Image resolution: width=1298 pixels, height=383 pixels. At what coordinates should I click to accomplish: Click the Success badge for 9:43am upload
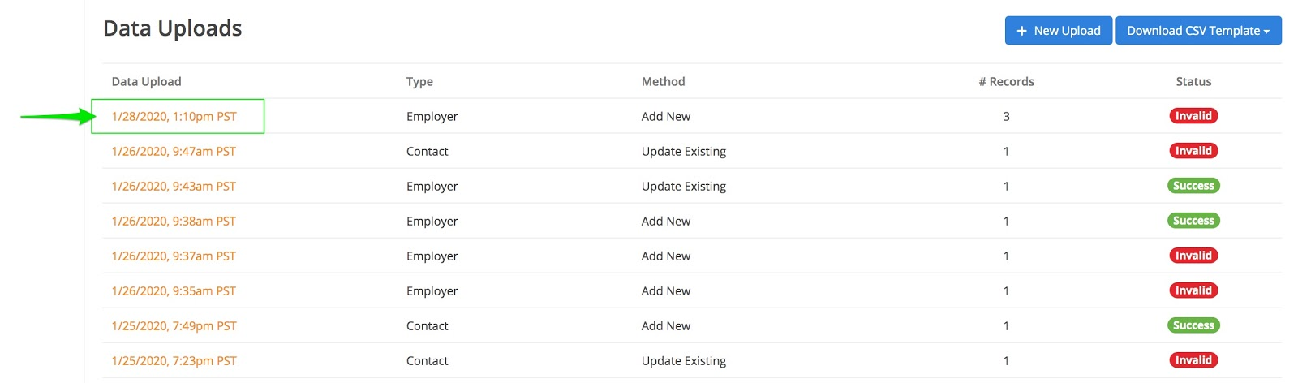1193,186
